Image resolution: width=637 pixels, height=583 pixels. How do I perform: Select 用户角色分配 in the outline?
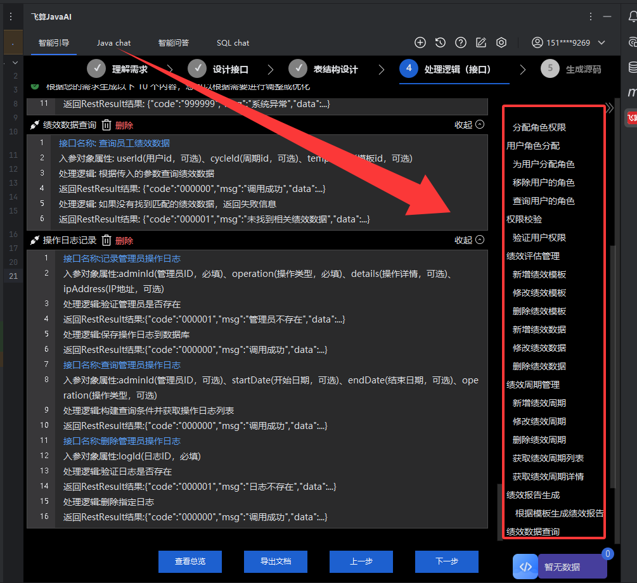[533, 146]
